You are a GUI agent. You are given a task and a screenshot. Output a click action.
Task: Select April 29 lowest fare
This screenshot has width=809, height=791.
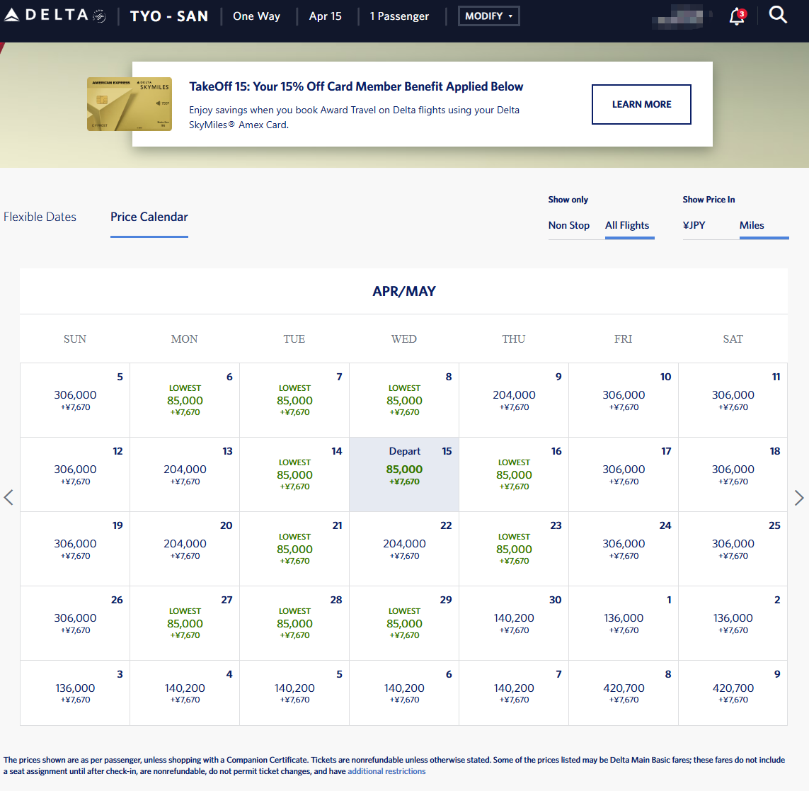pyautogui.click(x=404, y=623)
